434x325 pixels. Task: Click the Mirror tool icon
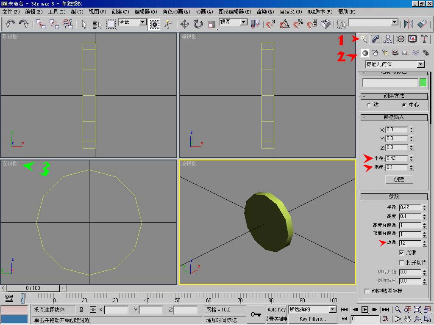coord(409,24)
